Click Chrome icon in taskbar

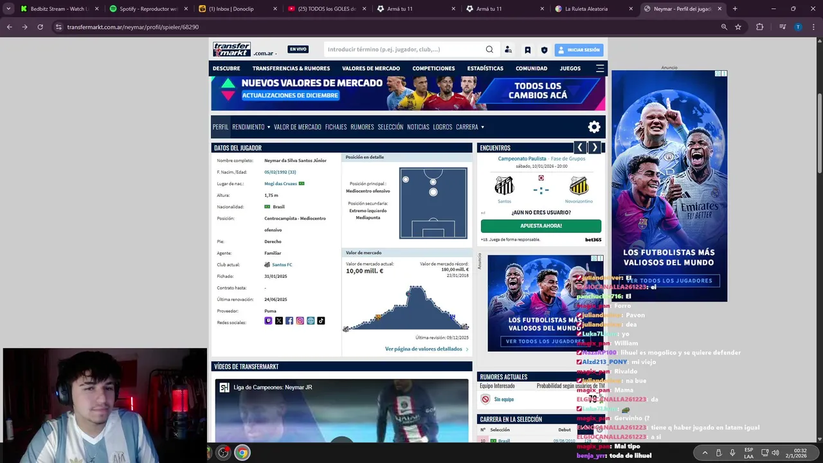[x=242, y=453]
